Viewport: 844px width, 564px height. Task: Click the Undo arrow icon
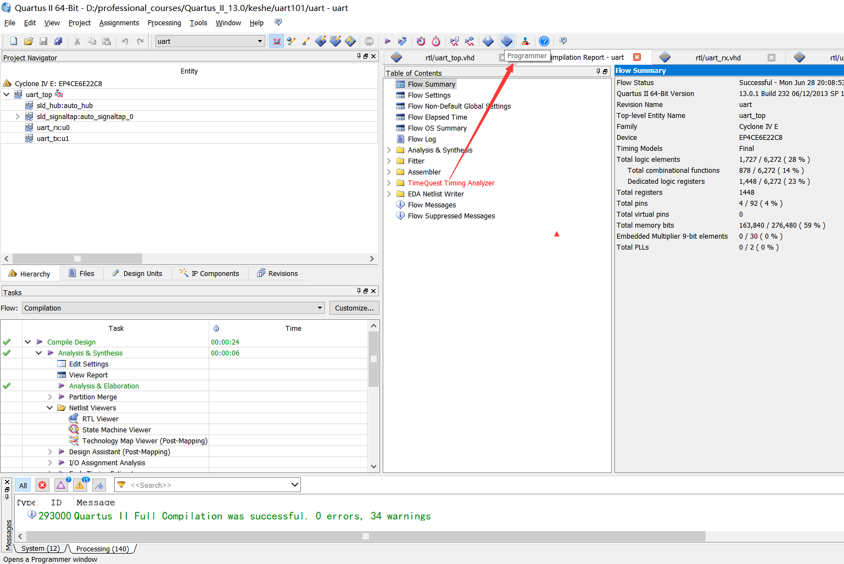click(125, 41)
